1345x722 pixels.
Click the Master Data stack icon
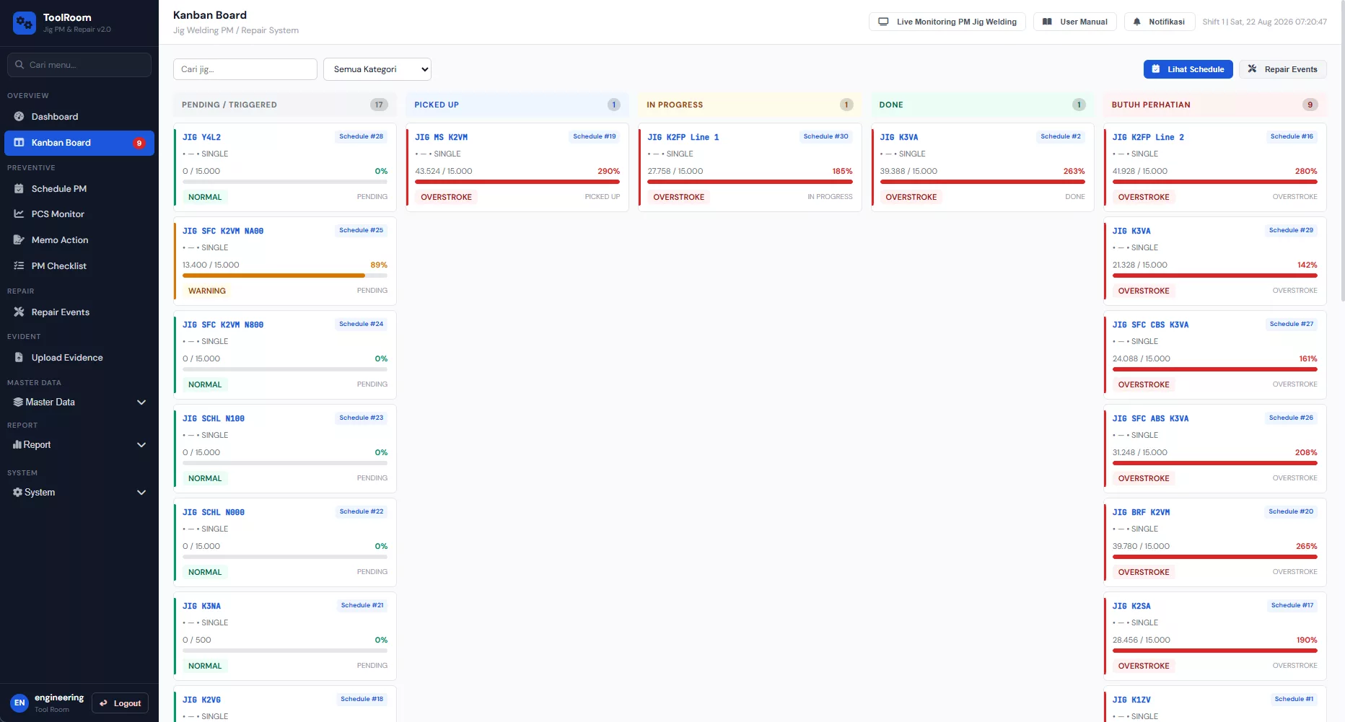(x=18, y=402)
